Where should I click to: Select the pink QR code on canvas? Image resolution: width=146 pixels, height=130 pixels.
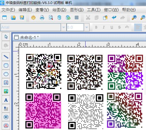tap(43, 111)
